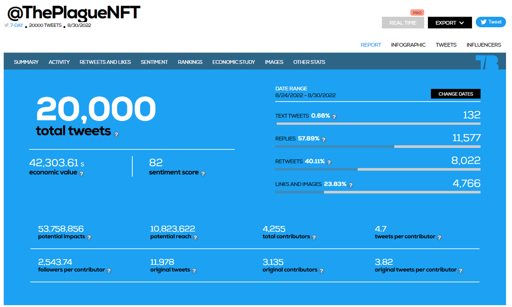The image size is (512, 307).
Task: Click the 11,577 replies count
Action: tap(466, 138)
